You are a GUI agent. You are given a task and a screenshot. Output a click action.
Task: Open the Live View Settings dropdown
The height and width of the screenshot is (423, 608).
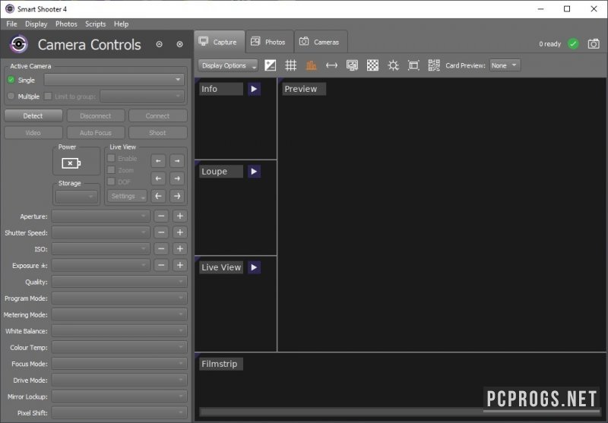point(127,196)
